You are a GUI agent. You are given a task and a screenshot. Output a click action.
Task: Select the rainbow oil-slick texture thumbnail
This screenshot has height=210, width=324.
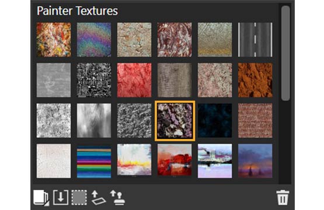point(94,40)
